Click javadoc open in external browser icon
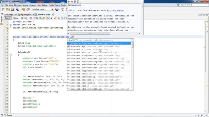The width and height of the screenshot is (209, 117). pyautogui.click(x=75, y=2)
